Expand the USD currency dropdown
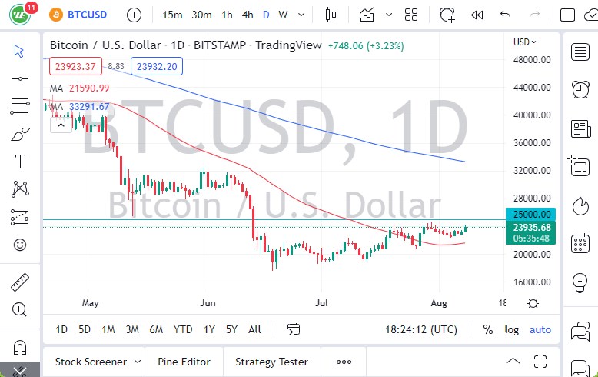The height and width of the screenshot is (377, 598). click(x=525, y=42)
